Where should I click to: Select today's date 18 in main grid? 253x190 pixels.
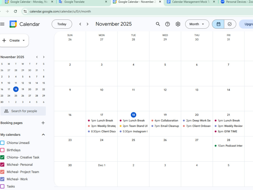click(133, 115)
